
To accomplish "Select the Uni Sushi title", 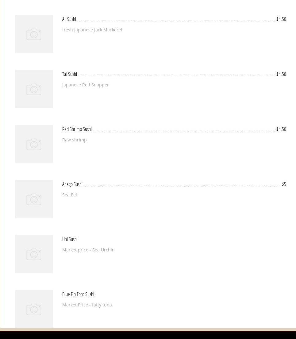I will coord(70,239).
